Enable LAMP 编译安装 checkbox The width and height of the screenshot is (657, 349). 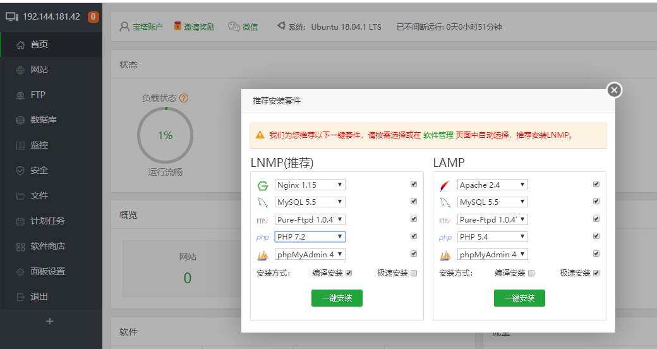[531, 273]
